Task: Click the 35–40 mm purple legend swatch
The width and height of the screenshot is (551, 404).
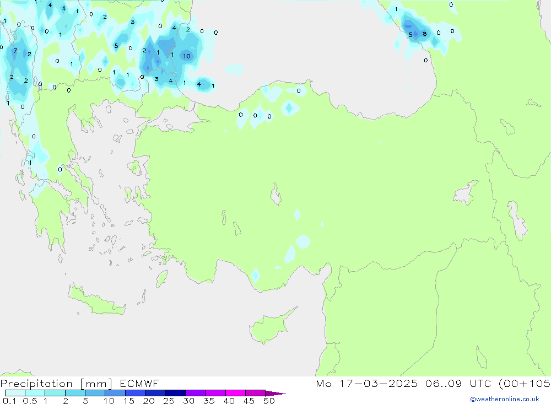Action: coord(215,393)
